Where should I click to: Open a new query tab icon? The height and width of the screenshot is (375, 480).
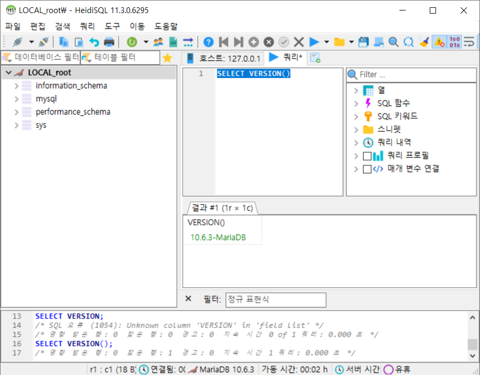pos(315,58)
